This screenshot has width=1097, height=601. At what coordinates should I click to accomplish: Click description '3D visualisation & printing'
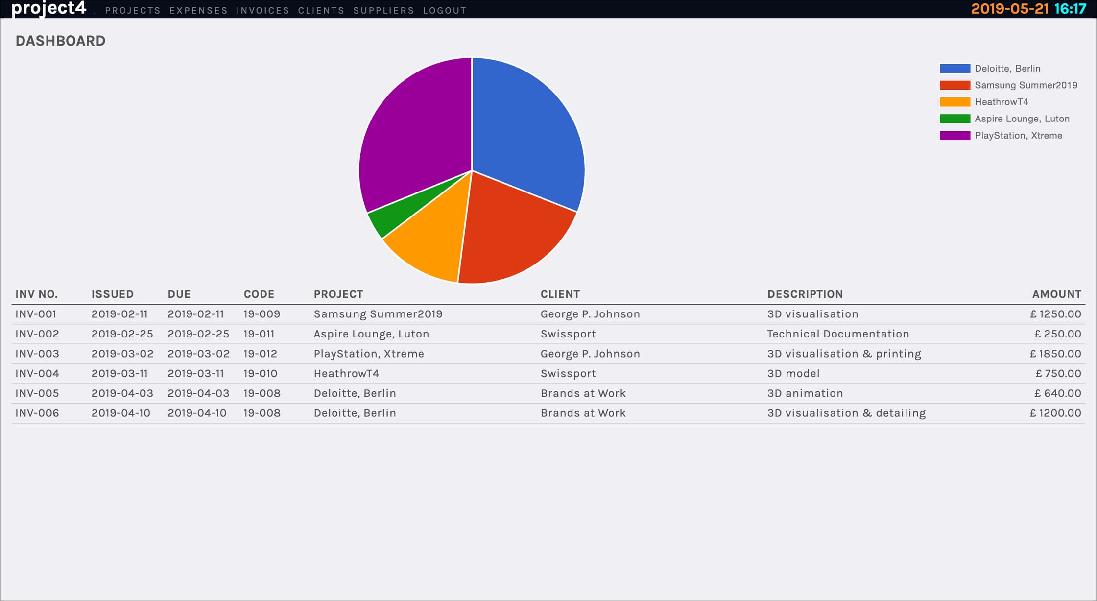tap(844, 354)
